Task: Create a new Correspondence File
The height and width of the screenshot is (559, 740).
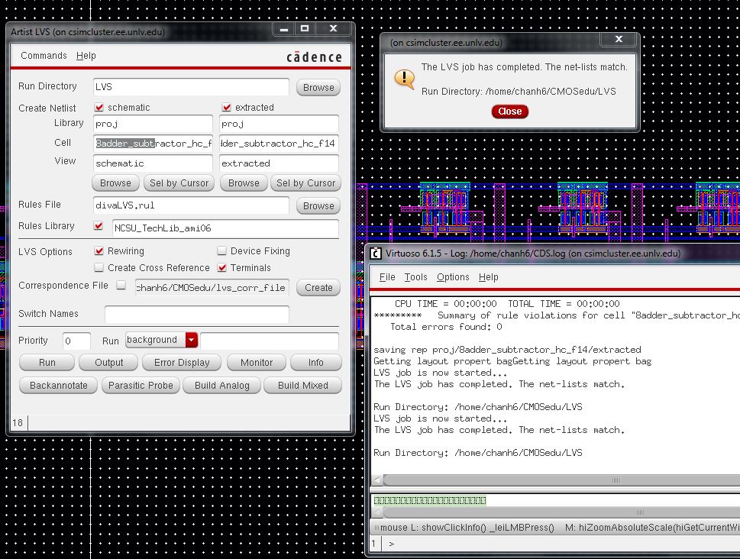Action: pos(319,287)
